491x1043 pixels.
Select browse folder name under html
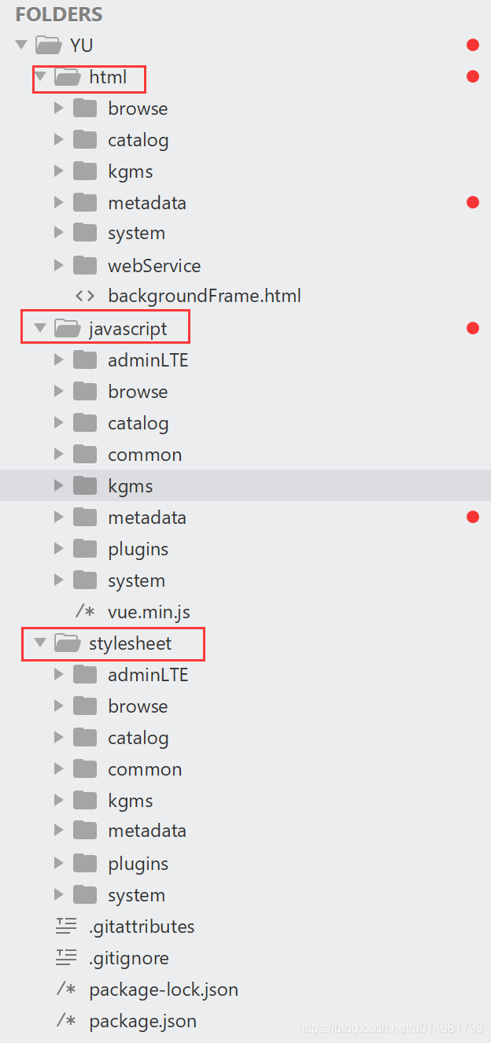138,108
